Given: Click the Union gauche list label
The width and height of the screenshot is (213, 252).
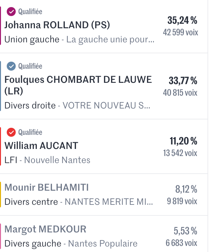Looking at the screenshot, I should coord(32,40).
